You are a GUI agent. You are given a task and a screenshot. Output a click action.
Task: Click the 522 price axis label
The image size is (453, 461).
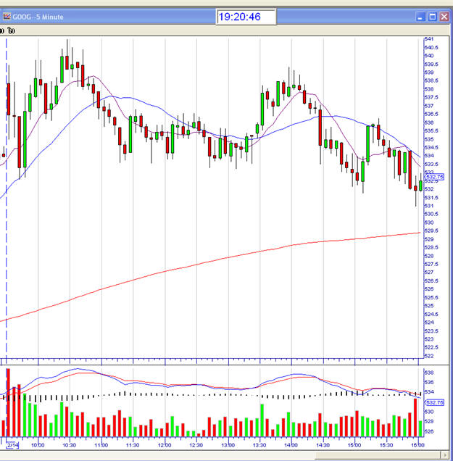(429, 356)
